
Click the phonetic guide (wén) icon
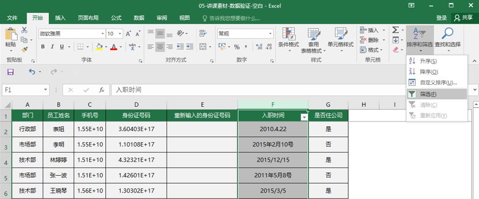click(x=133, y=47)
